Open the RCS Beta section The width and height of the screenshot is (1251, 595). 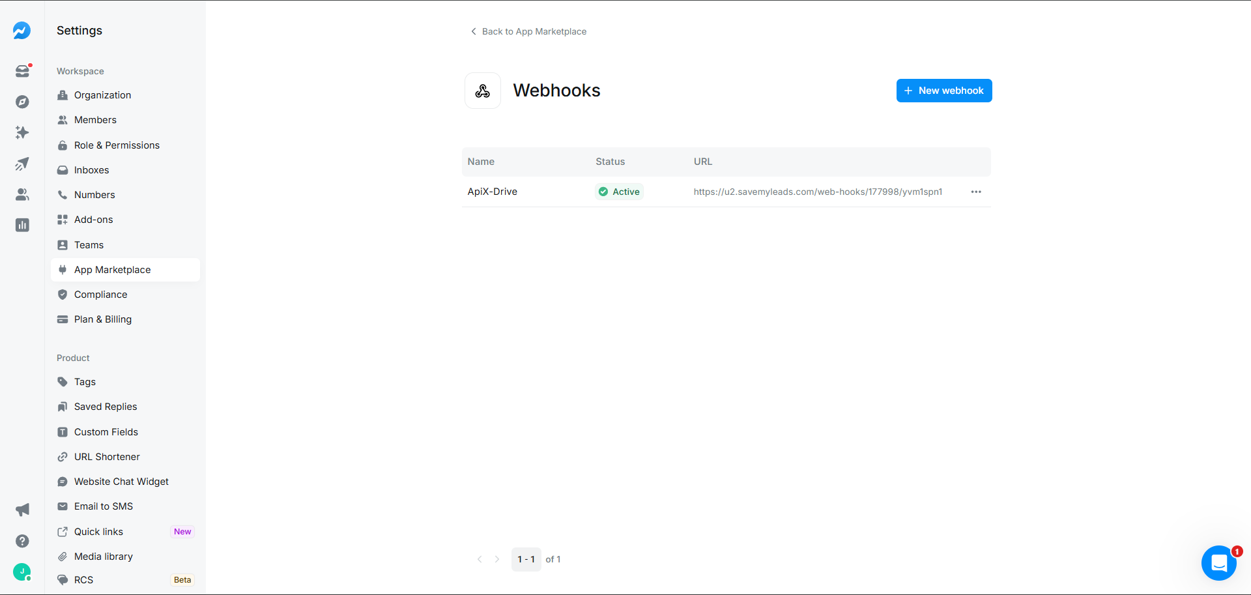click(x=84, y=579)
